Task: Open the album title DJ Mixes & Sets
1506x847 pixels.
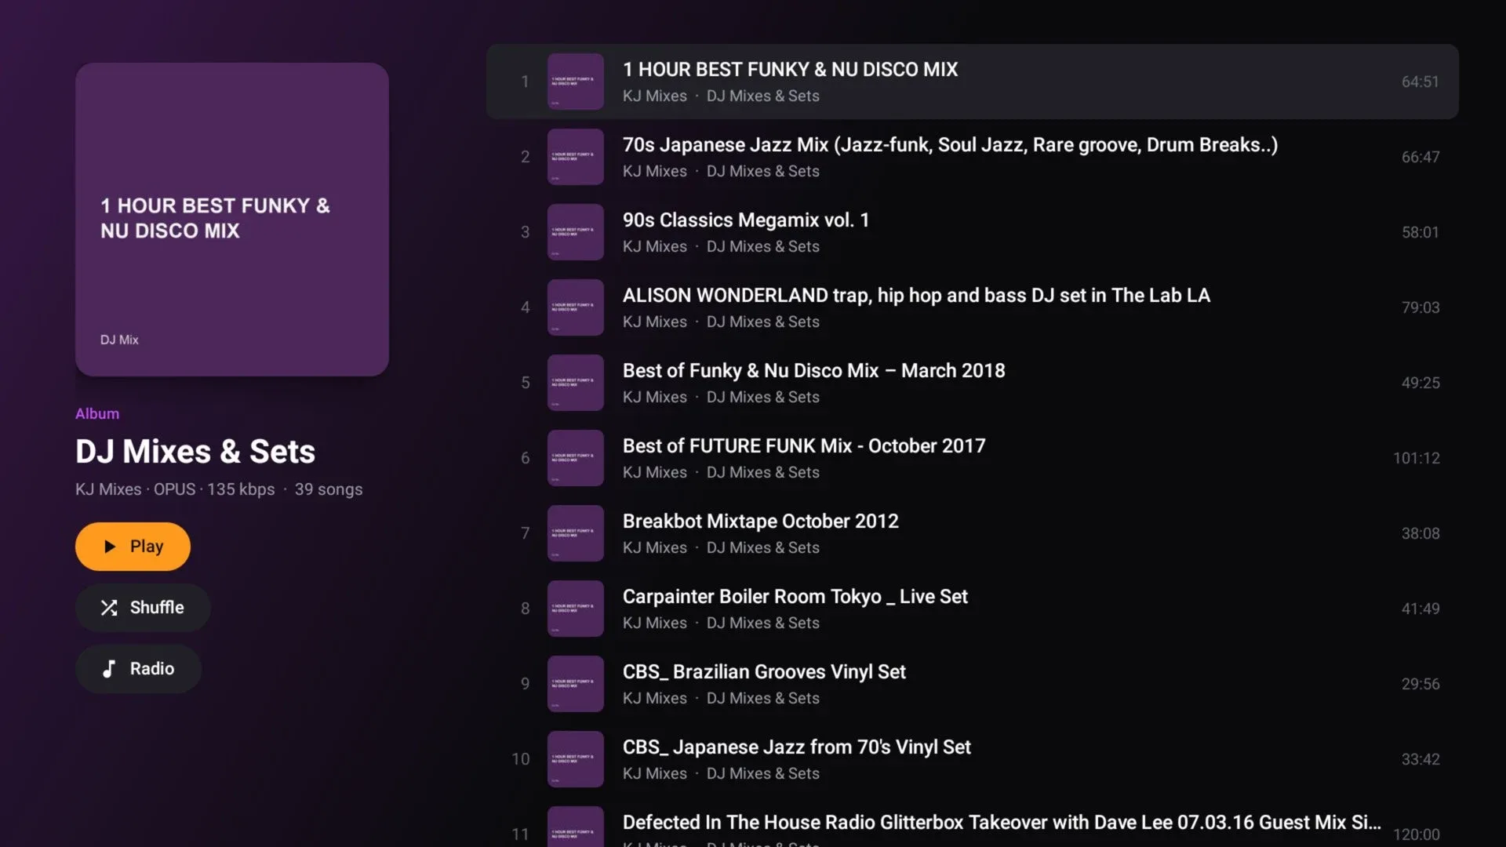Action: tap(195, 452)
